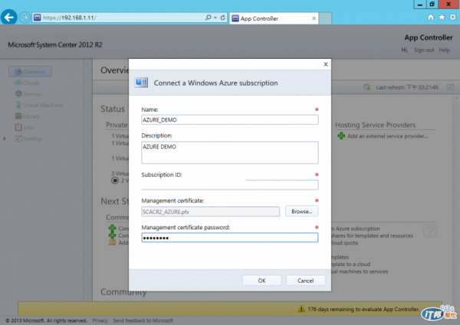Click the Clouds icon in sidebar

pos(18,83)
